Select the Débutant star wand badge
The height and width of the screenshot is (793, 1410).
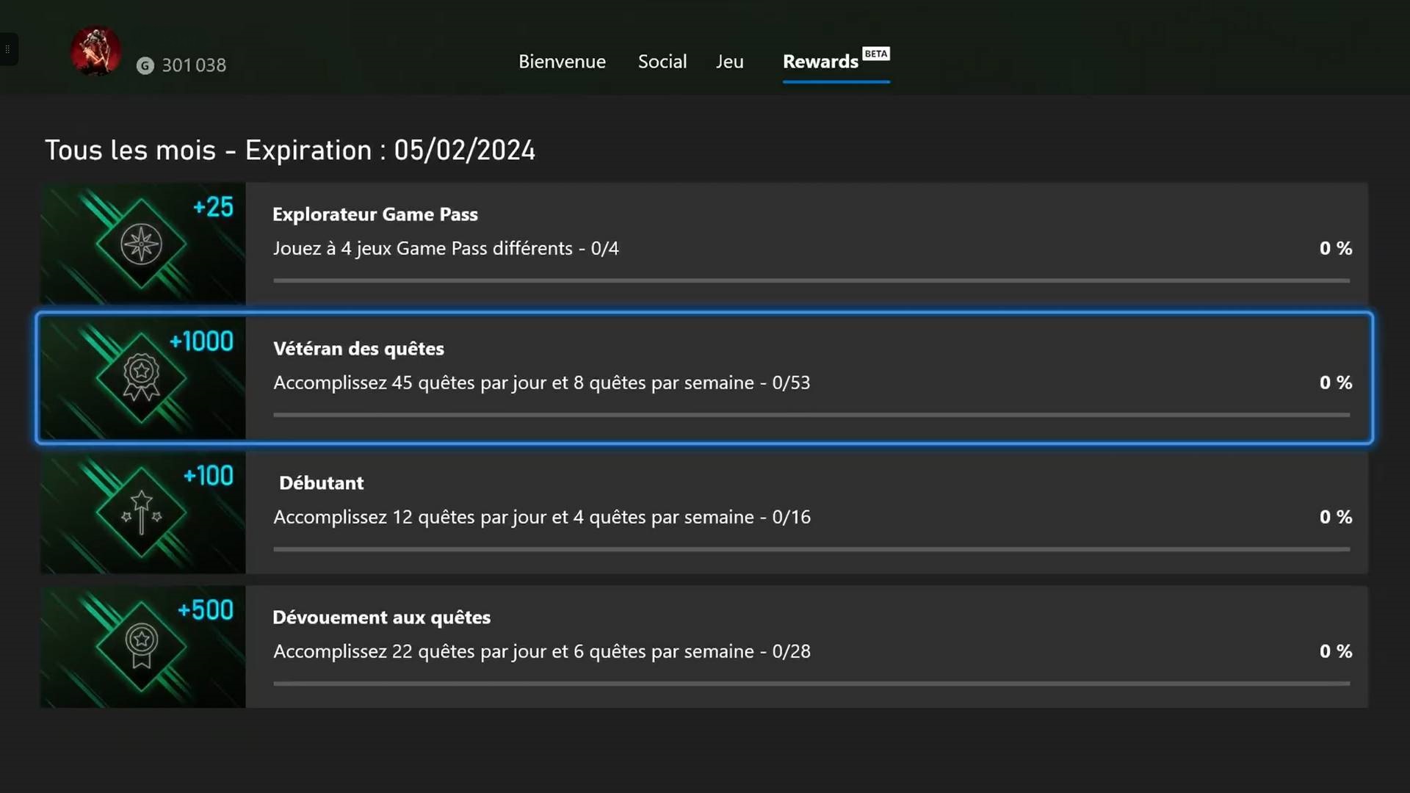pos(141,512)
